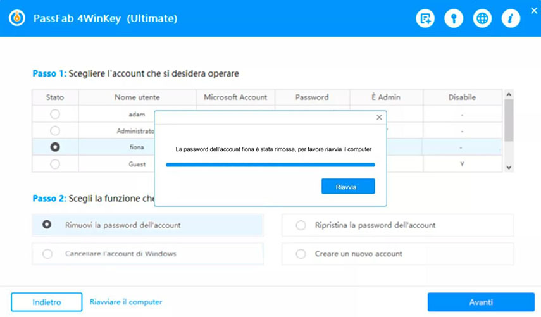Open the language globe icon
The image size is (541, 317).
tap(482, 18)
